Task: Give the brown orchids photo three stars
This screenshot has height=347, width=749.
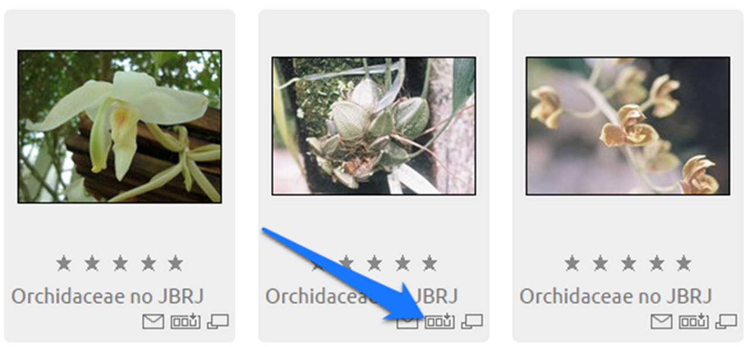Action: click(628, 263)
